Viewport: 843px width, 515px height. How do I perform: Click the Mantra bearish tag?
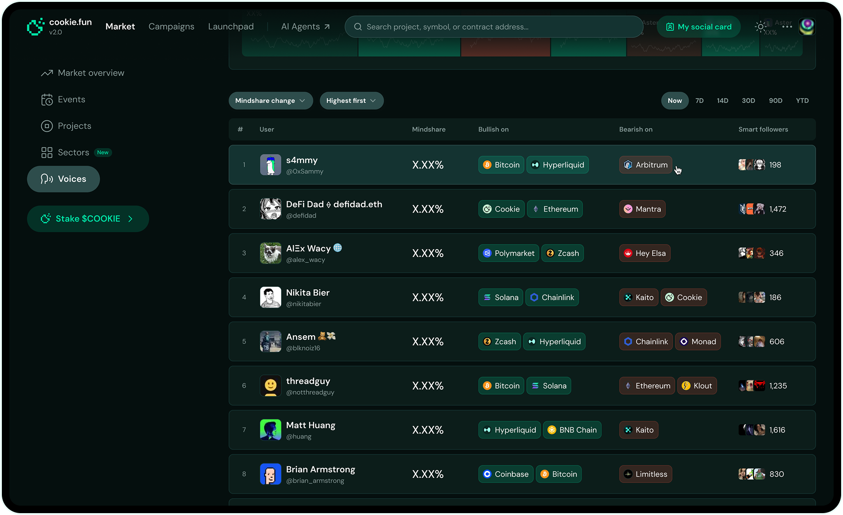tap(642, 209)
